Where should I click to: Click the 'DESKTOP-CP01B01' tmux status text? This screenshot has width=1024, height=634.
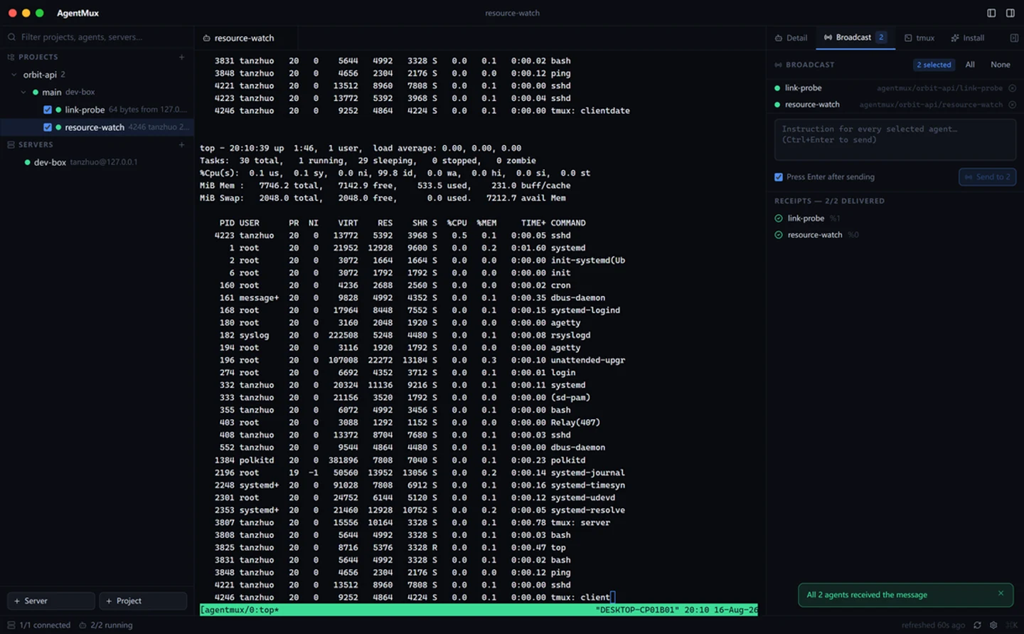click(637, 610)
